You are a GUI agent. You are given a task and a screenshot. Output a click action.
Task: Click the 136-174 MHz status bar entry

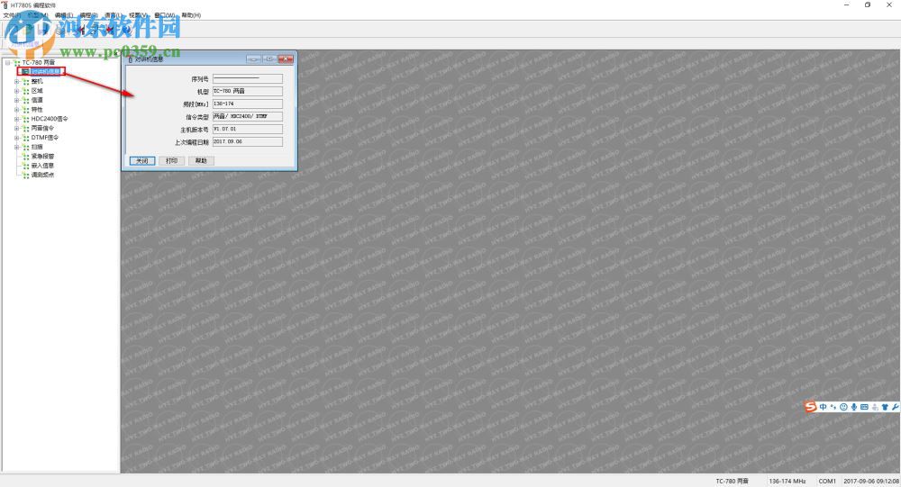tap(787, 482)
